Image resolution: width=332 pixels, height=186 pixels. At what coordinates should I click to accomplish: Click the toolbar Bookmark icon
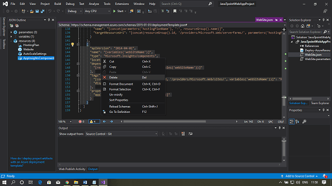click(x=175, y=11)
